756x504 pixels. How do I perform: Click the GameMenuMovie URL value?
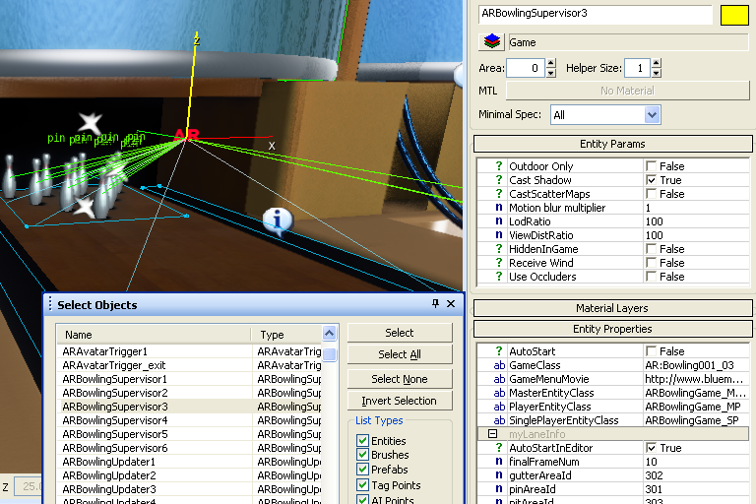tap(696, 379)
